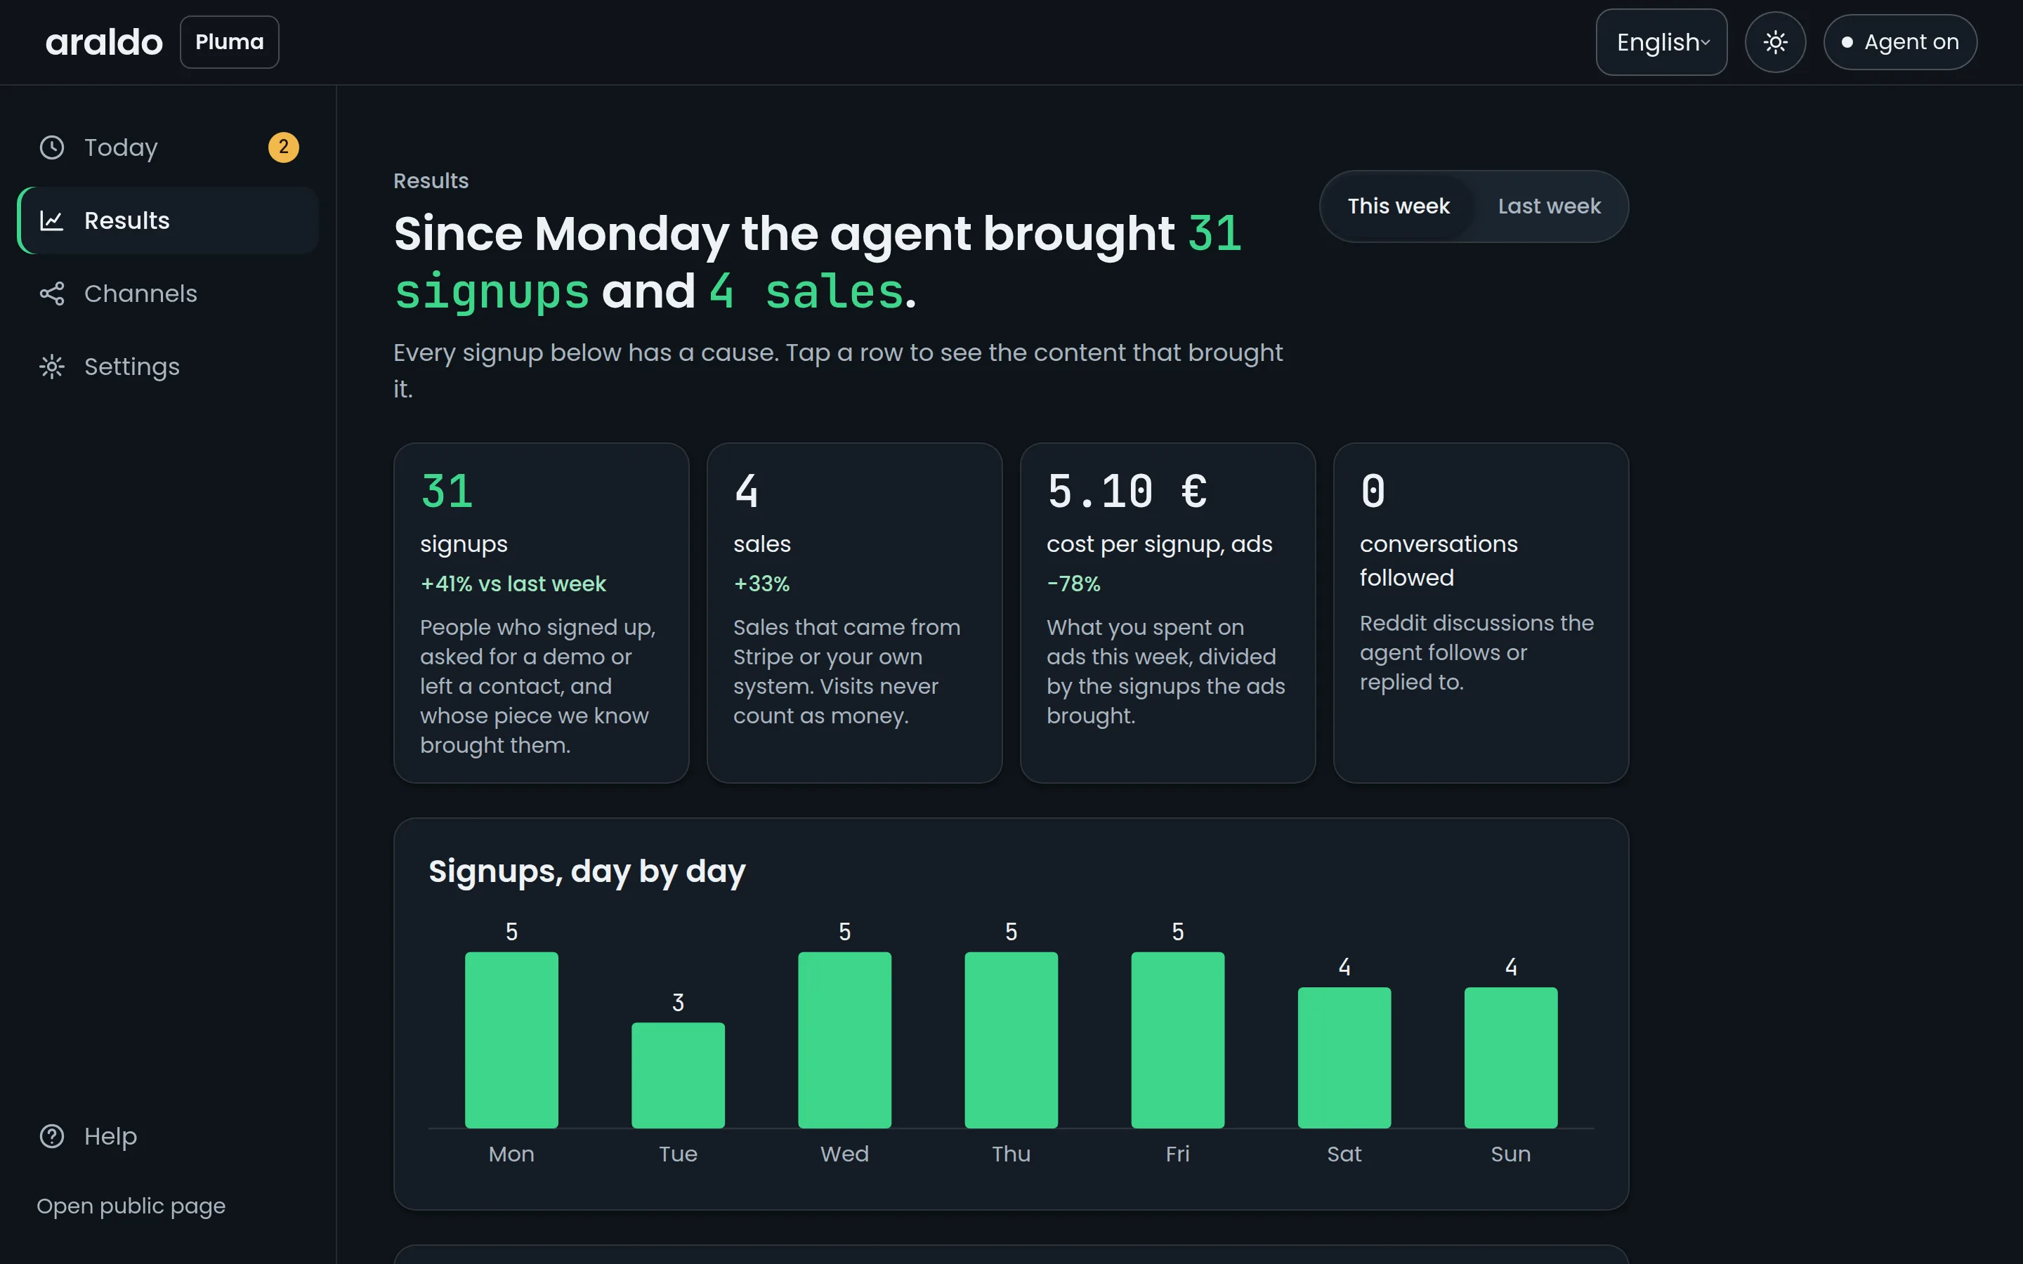2023x1264 pixels.
Task: Click the -78% change text
Action: pyautogui.click(x=1073, y=584)
